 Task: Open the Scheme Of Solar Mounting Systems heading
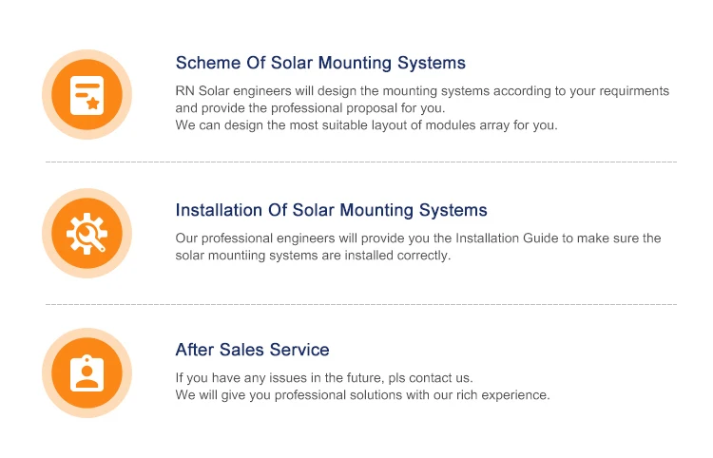click(x=320, y=64)
